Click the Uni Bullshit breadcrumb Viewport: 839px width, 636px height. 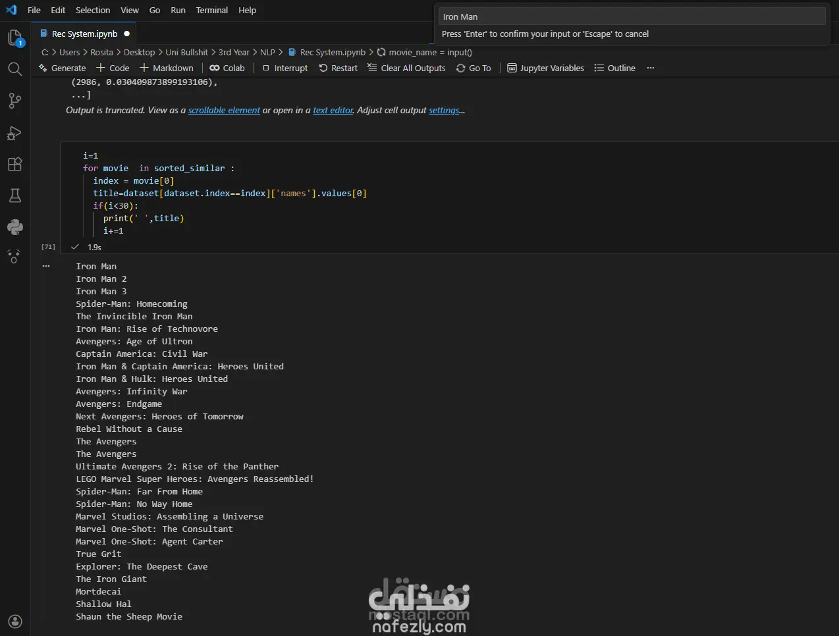[186, 52]
